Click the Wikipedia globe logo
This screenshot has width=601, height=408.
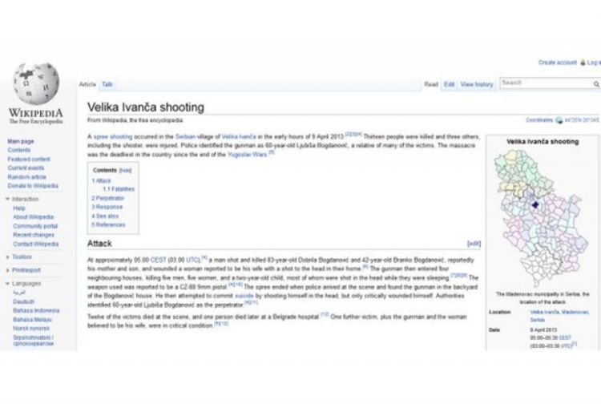click(35, 83)
